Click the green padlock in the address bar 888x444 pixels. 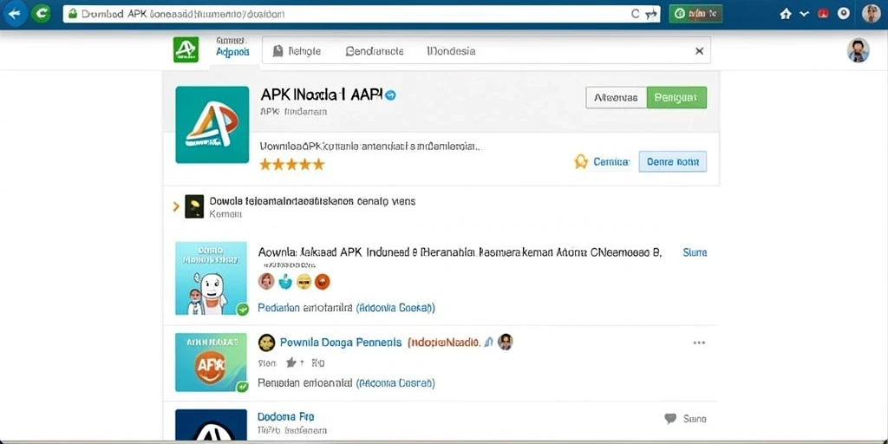pyautogui.click(x=72, y=14)
